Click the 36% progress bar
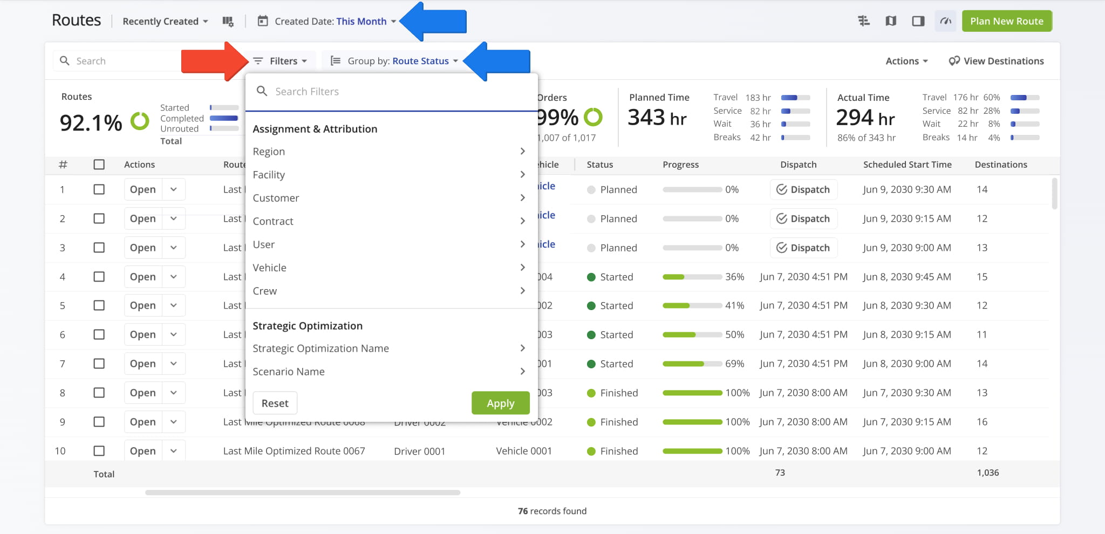 [x=692, y=277]
